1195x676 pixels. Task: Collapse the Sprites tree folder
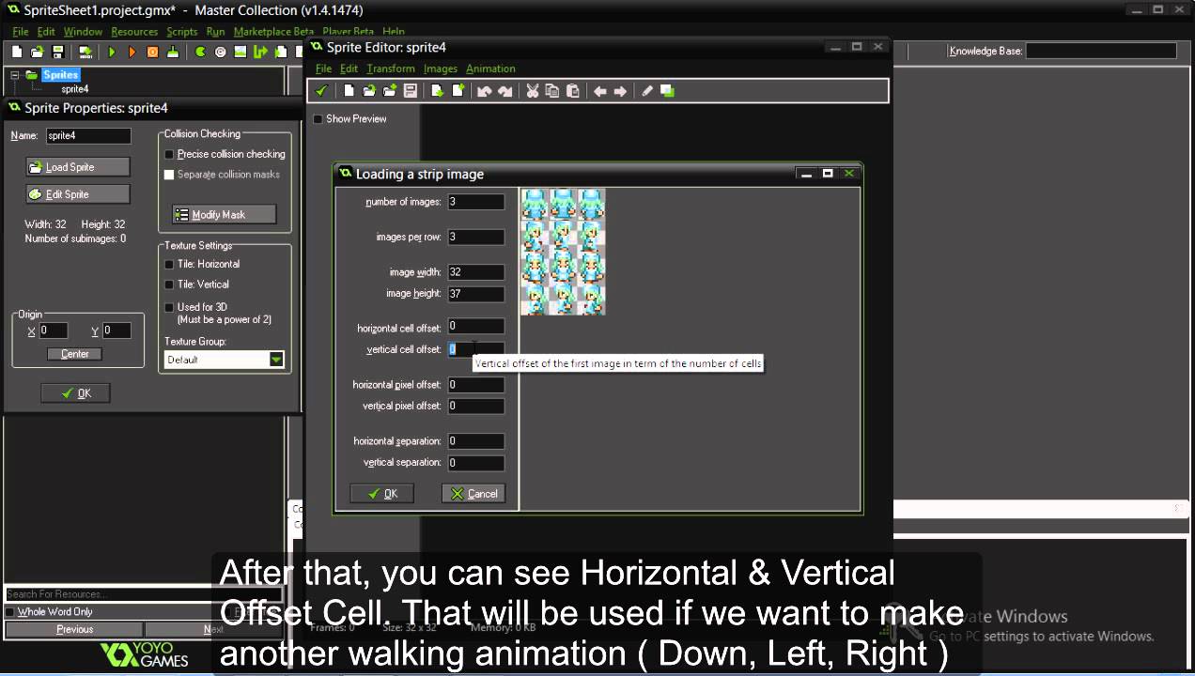[x=16, y=75]
